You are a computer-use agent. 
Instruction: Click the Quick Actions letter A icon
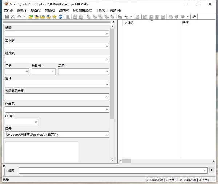126,16
